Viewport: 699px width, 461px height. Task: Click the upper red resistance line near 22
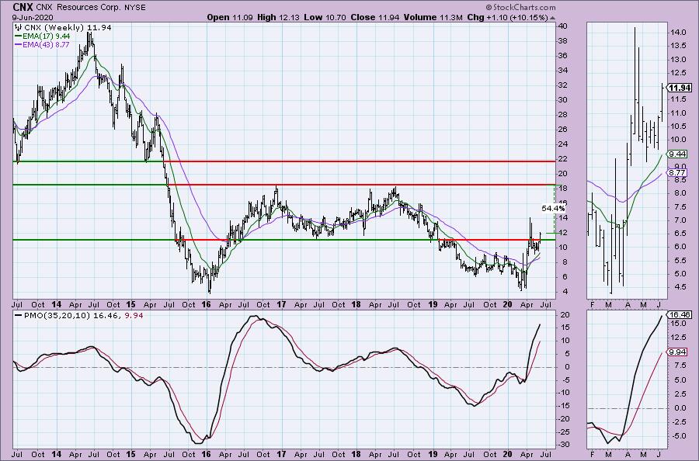pyautogui.click(x=360, y=161)
